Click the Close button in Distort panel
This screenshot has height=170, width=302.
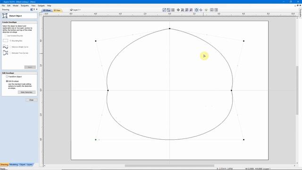pos(32,100)
